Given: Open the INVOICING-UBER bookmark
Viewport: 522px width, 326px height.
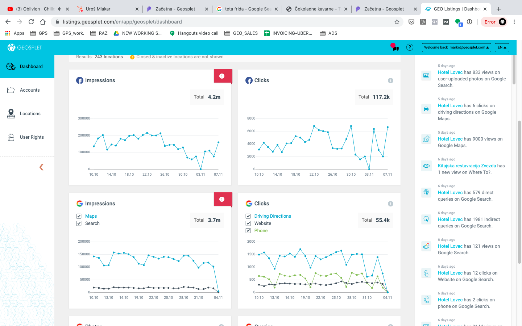Looking at the screenshot, I should [x=288, y=33].
